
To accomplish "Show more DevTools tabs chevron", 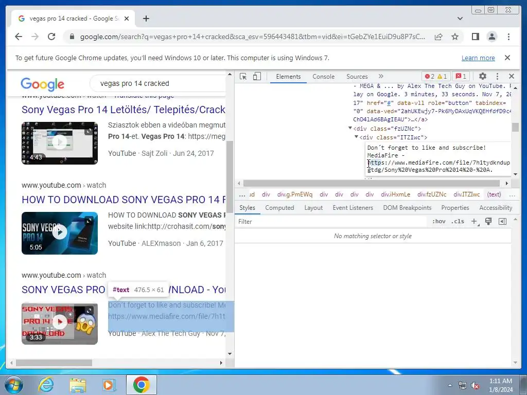I will 381,76.
